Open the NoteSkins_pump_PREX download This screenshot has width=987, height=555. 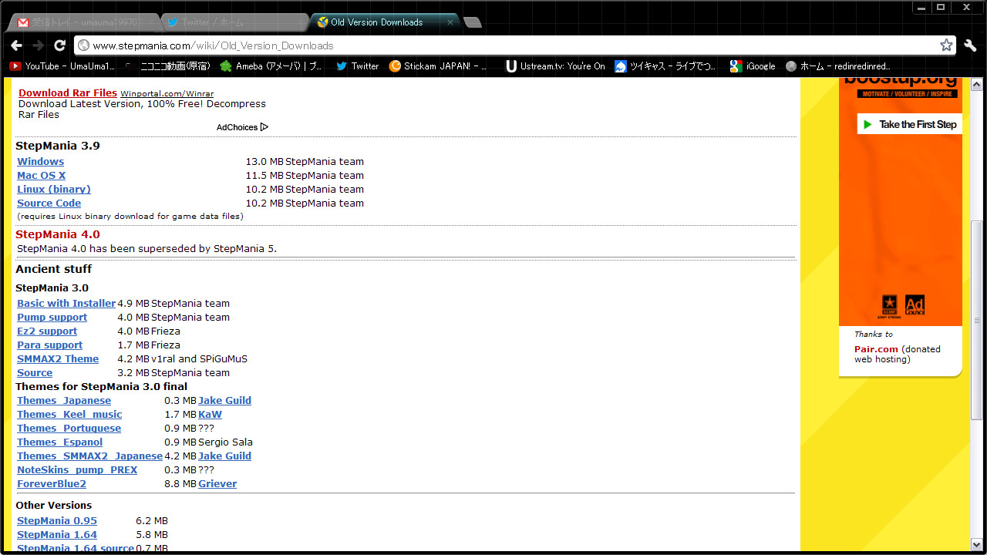(77, 470)
